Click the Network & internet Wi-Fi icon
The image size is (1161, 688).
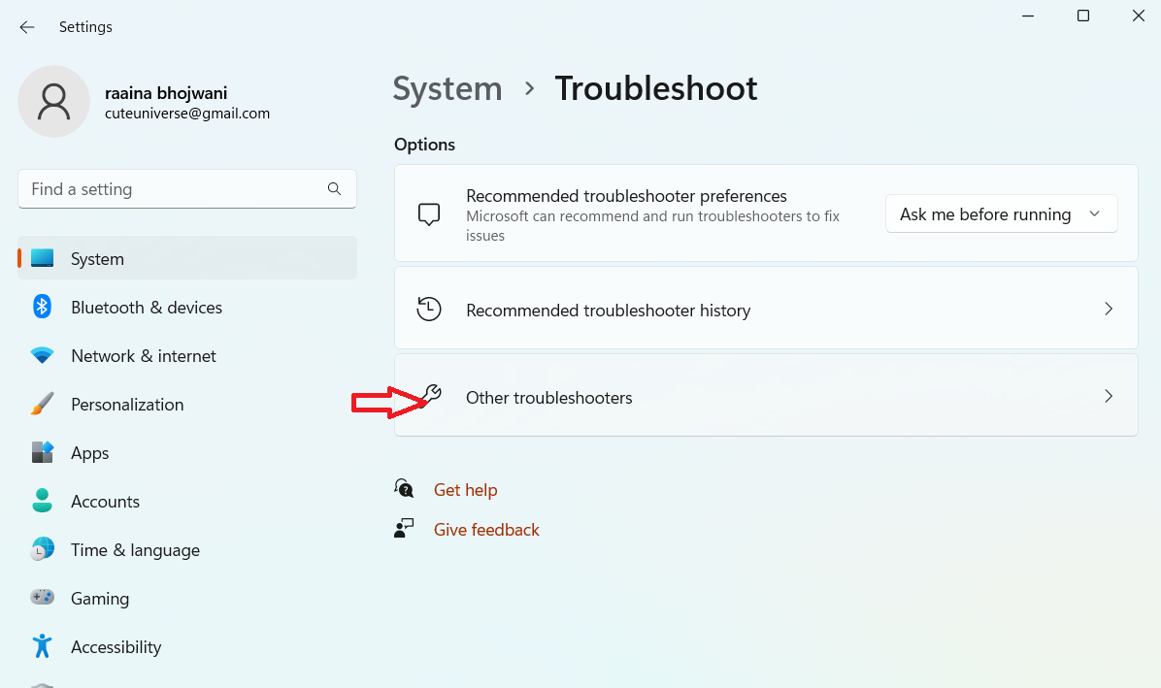point(42,356)
